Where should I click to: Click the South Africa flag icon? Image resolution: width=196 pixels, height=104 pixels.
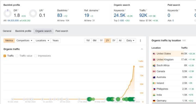coord(154,65)
